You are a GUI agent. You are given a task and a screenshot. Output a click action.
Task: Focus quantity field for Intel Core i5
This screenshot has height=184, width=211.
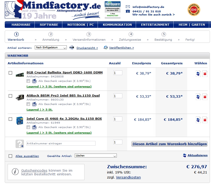118,119
